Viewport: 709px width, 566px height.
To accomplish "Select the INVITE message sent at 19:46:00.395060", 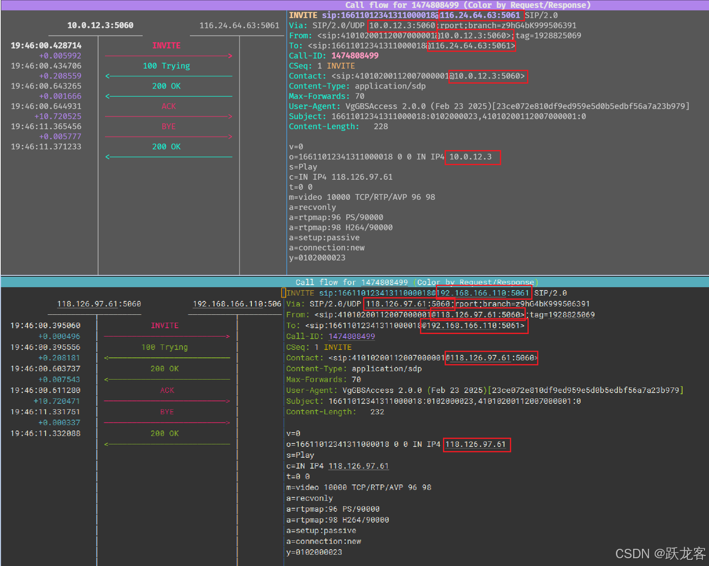I will (165, 326).
